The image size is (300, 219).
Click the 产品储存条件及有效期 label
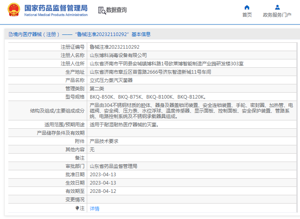(61, 133)
